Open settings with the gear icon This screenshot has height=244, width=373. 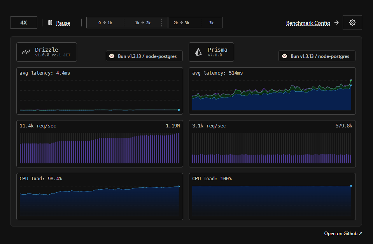coord(352,23)
